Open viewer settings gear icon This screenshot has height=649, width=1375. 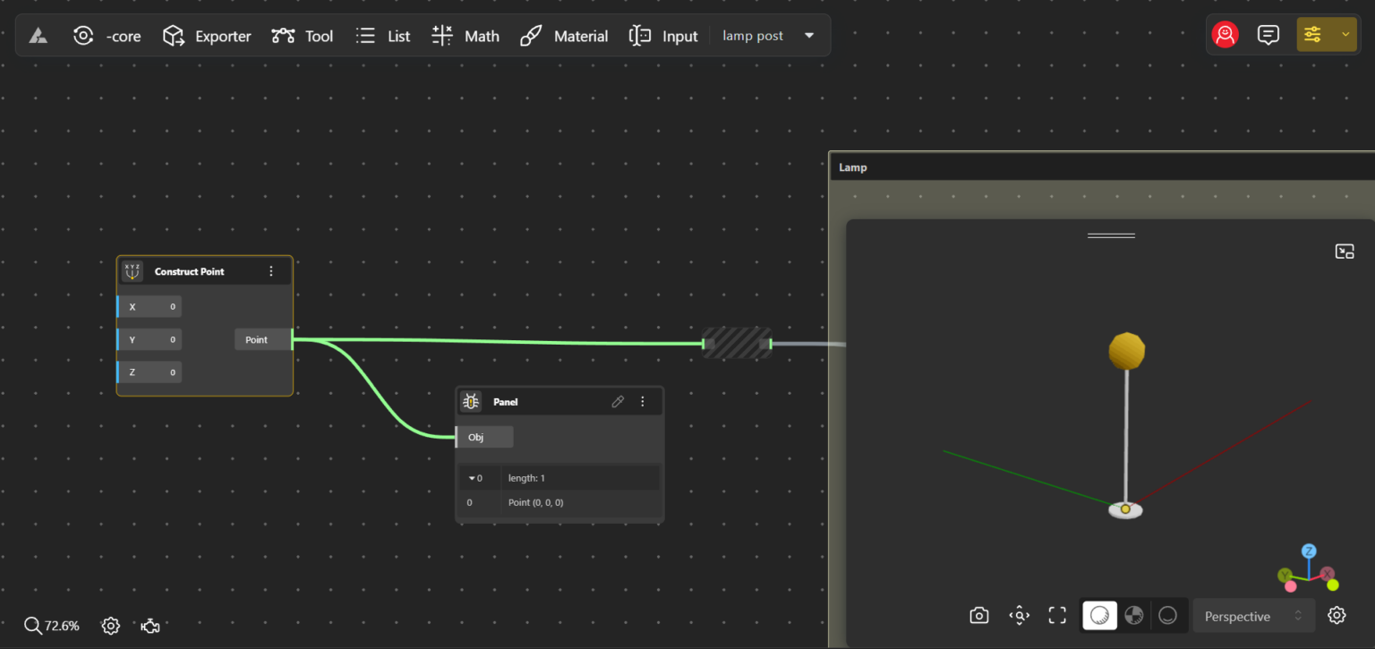(1337, 616)
